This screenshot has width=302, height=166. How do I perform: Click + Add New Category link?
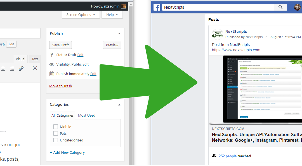tap(67, 152)
